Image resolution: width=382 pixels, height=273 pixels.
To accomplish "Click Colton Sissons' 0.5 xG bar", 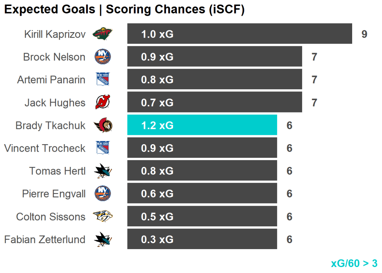I will [202, 217].
